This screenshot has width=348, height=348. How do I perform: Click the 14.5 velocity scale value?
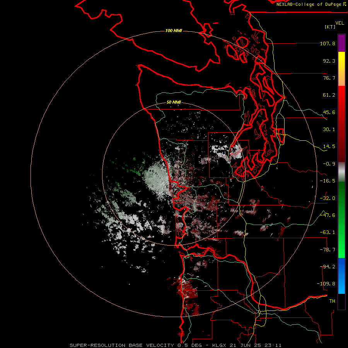(x=329, y=147)
